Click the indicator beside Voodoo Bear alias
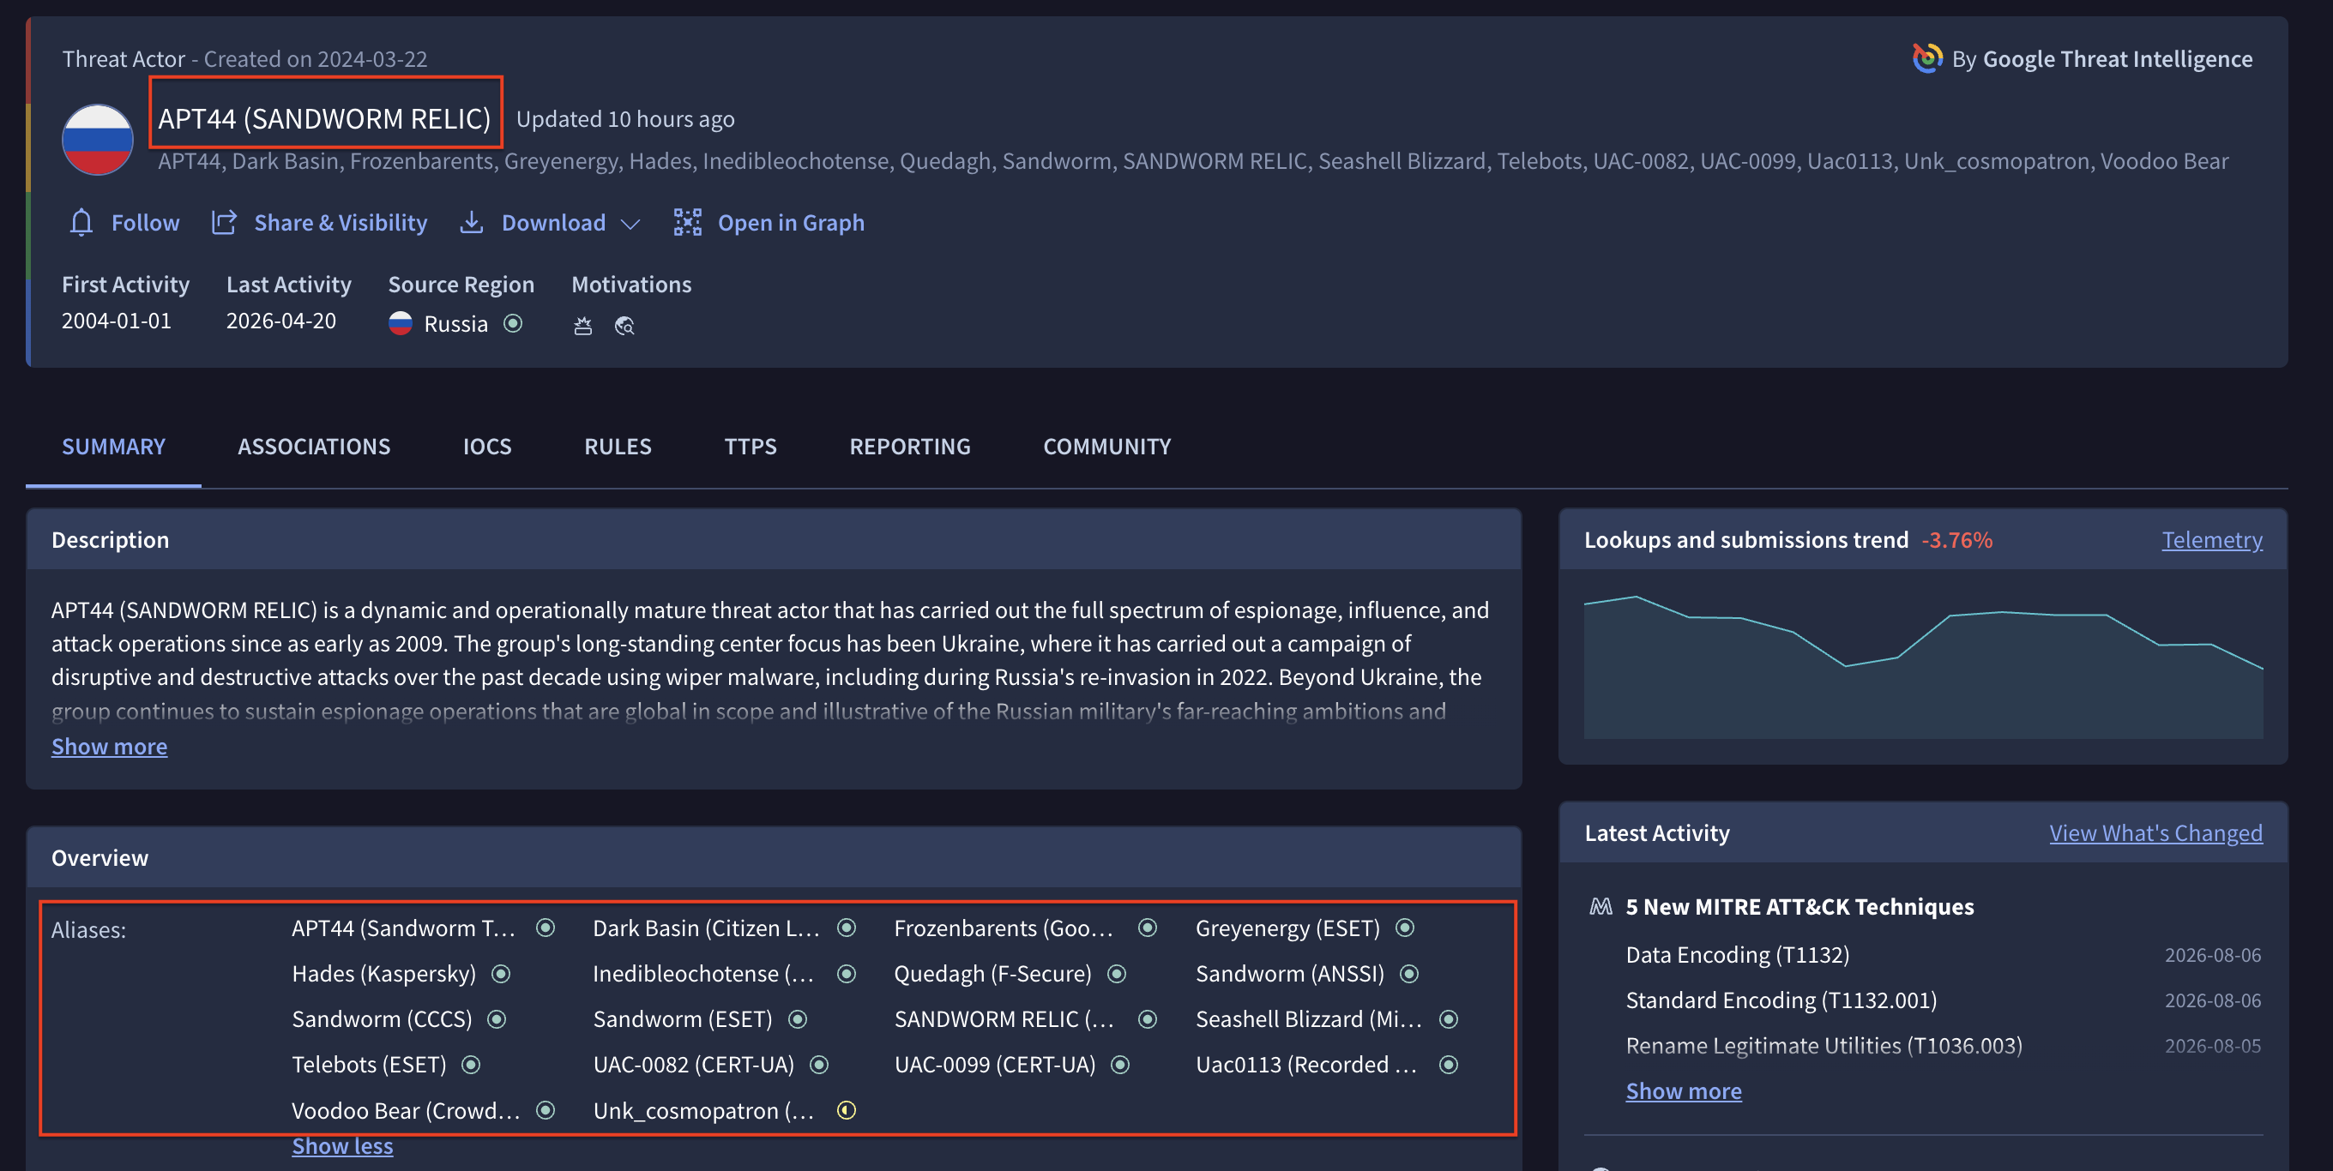2333x1171 pixels. [x=546, y=1110]
